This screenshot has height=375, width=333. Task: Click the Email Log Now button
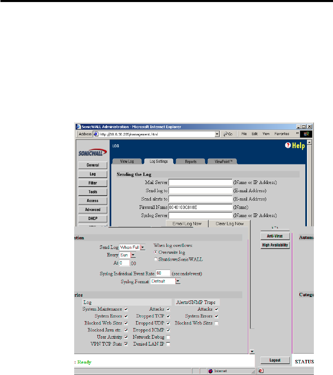(x=187, y=224)
